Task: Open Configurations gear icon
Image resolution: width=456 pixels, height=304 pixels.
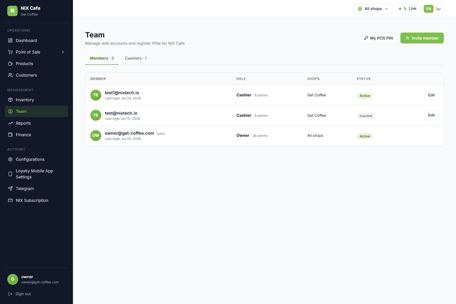Action: point(10,159)
